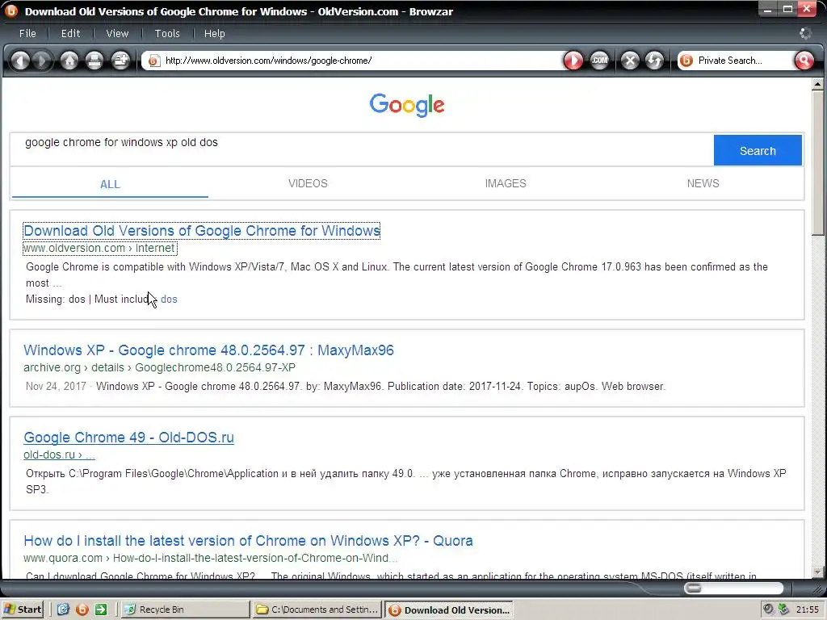Open the Google Chrome 49 Old-DOS.ru link

point(128,438)
